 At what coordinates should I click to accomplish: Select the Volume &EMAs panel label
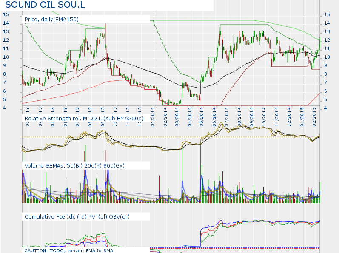74,166
